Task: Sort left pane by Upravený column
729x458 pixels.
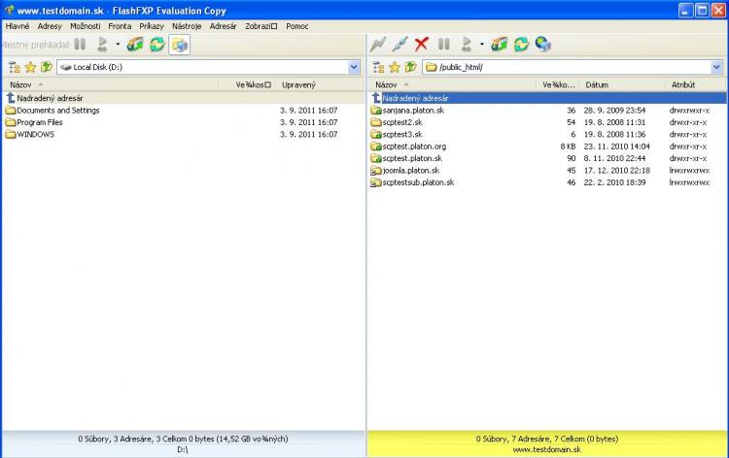Action: click(320, 85)
